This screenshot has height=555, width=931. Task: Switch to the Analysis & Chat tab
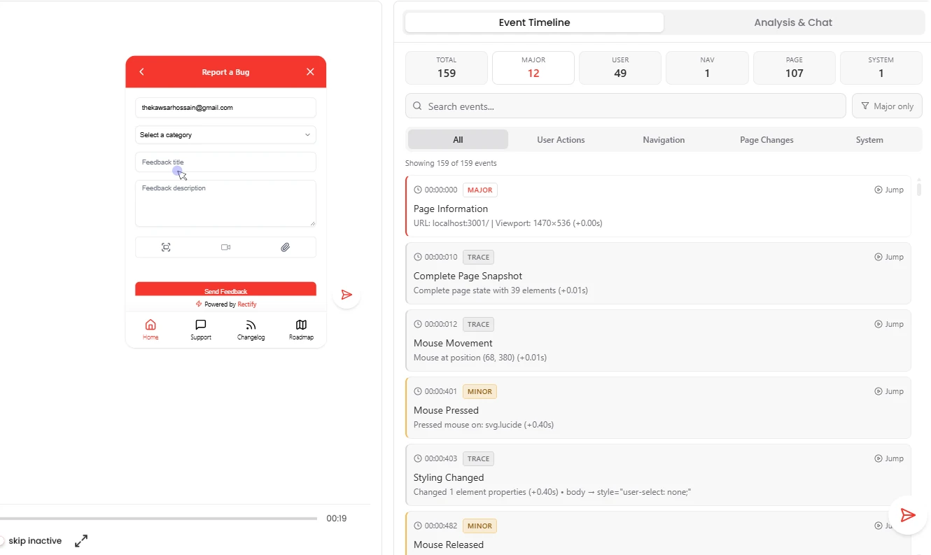(x=793, y=22)
